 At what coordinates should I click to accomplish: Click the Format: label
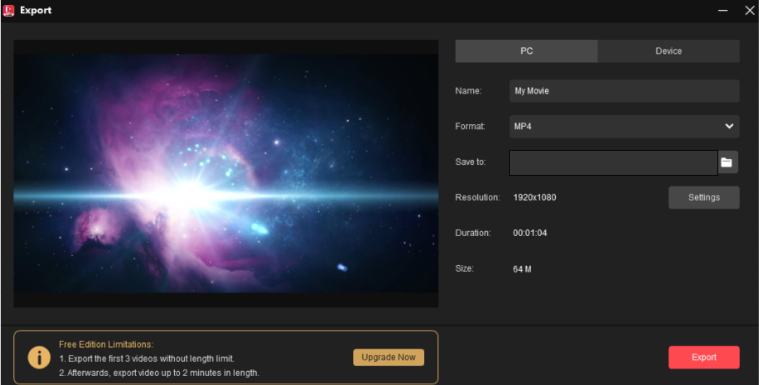(x=470, y=127)
